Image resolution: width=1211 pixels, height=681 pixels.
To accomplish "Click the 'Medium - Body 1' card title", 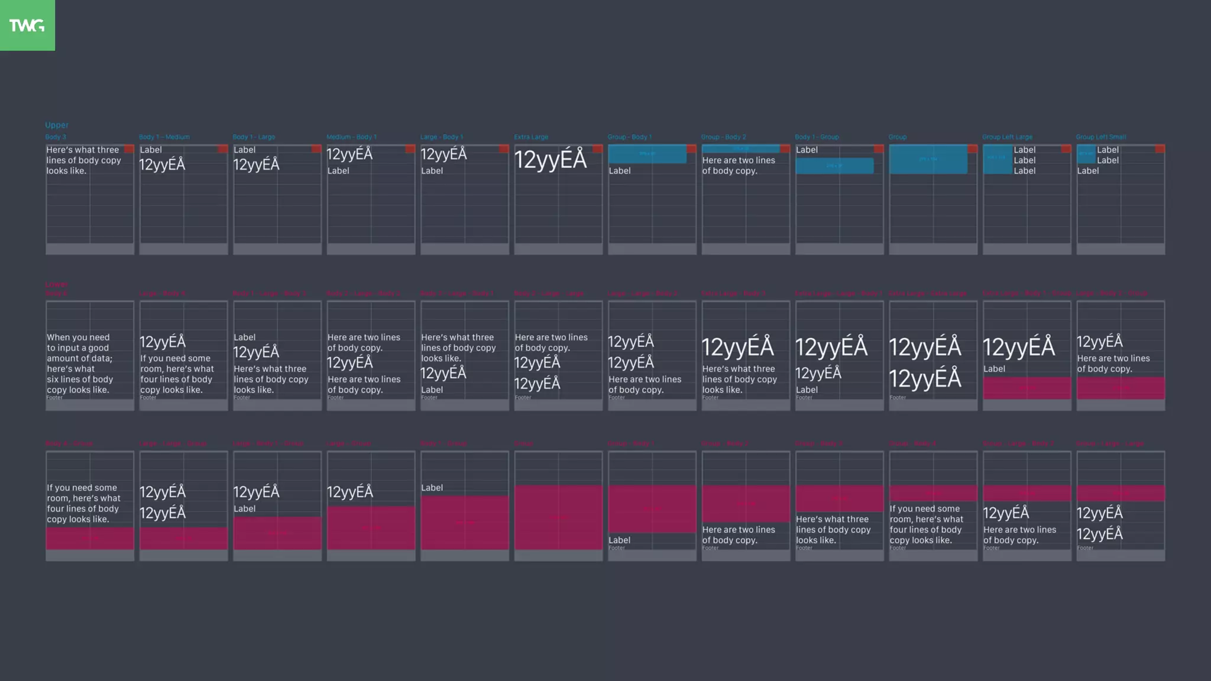I will [351, 137].
